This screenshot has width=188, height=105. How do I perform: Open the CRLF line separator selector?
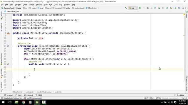[x=152, y=98]
